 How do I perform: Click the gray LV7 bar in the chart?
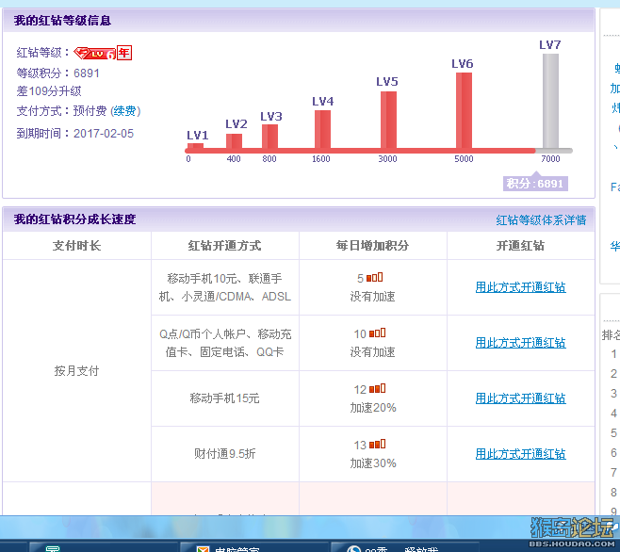click(550, 101)
